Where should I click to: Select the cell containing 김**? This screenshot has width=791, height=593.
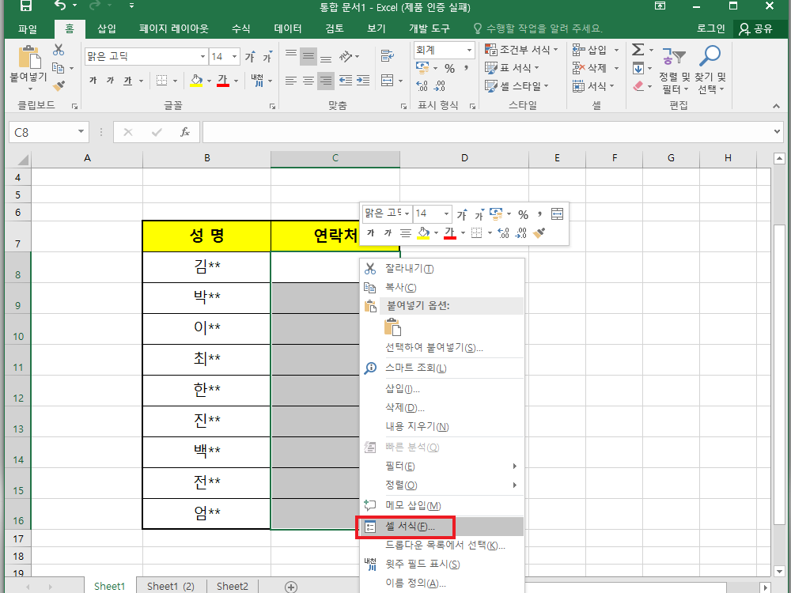click(x=206, y=266)
